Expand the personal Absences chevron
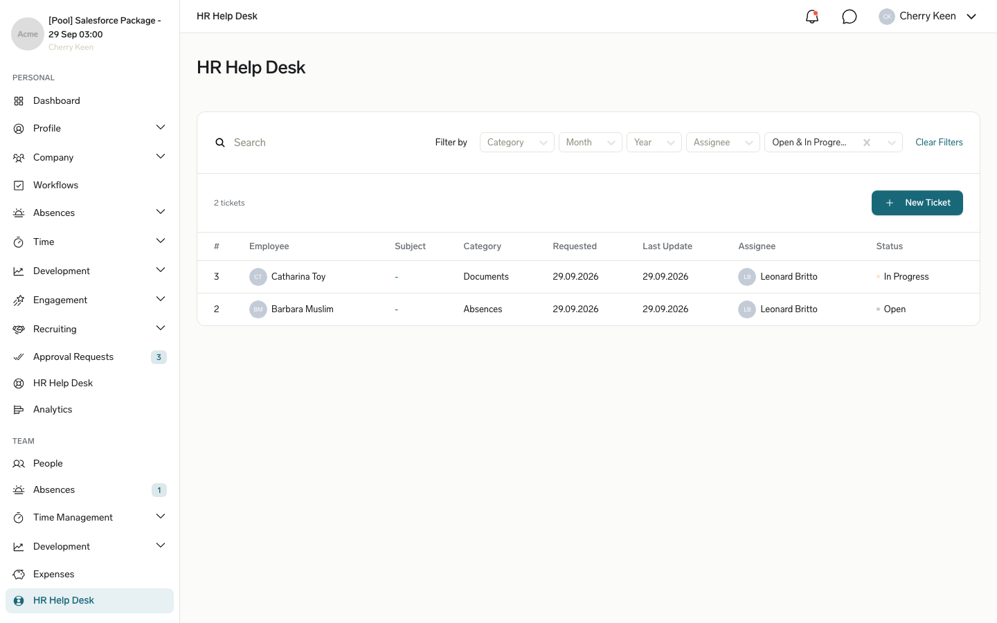The width and height of the screenshot is (997, 623). point(161,212)
